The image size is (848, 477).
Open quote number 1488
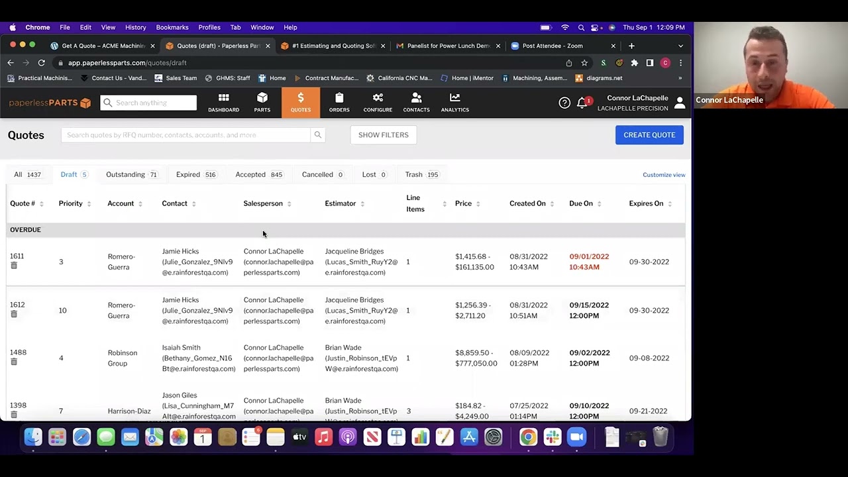pos(18,353)
